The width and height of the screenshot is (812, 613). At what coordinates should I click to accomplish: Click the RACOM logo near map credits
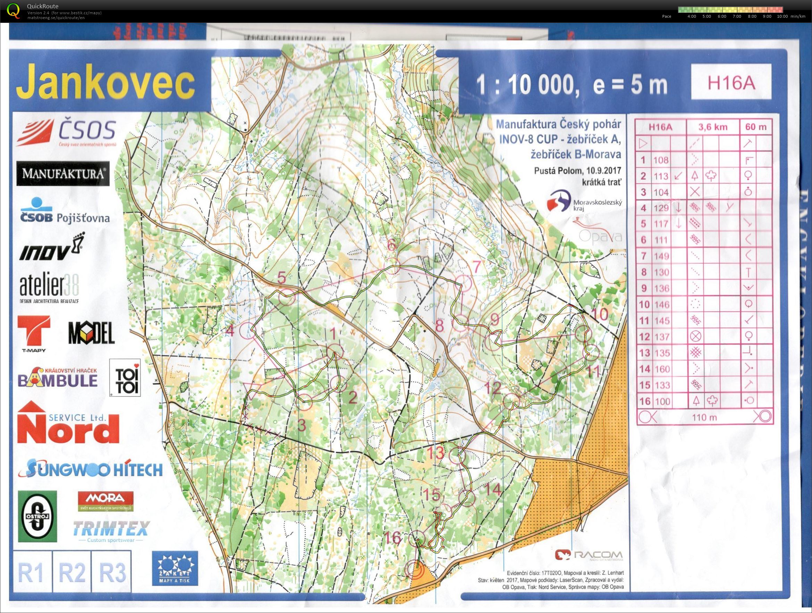[589, 554]
